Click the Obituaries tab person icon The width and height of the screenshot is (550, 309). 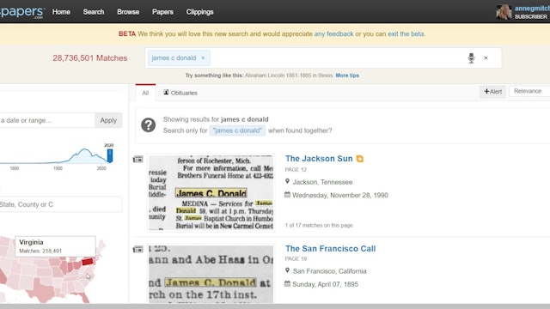pos(166,92)
